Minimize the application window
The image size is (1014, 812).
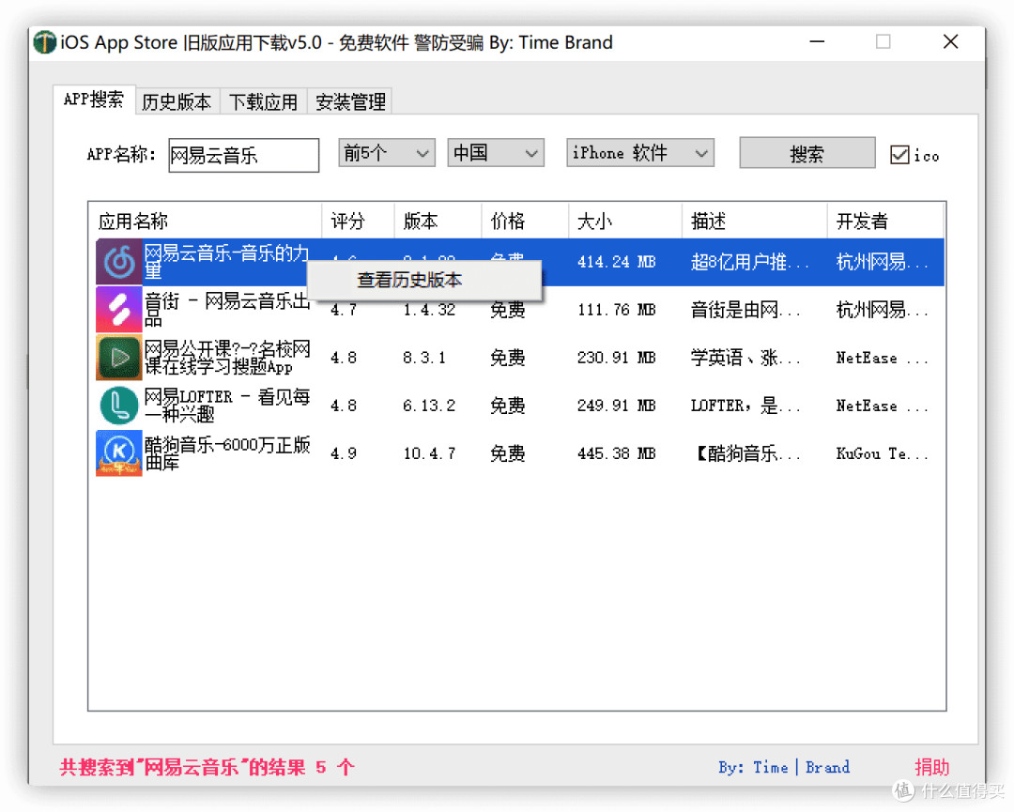point(818,42)
